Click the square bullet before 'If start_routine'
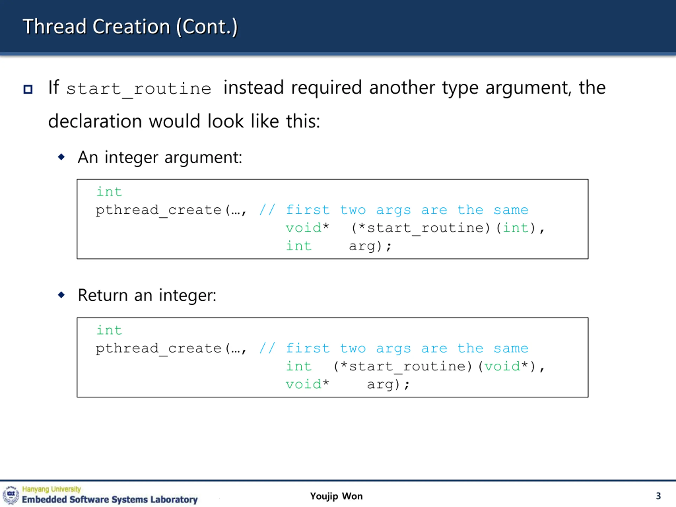Screen dimensions: 676x507 click(x=28, y=89)
